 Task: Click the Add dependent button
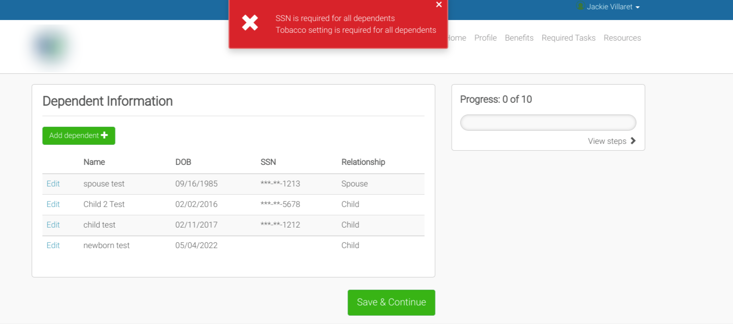(x=78, y=136)
